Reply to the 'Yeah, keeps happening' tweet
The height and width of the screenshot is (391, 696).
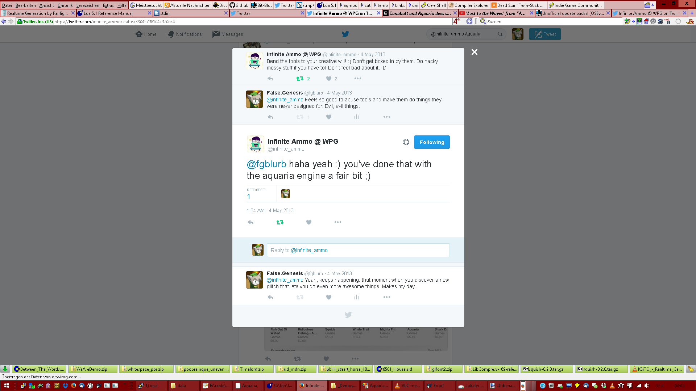(270, 297)
